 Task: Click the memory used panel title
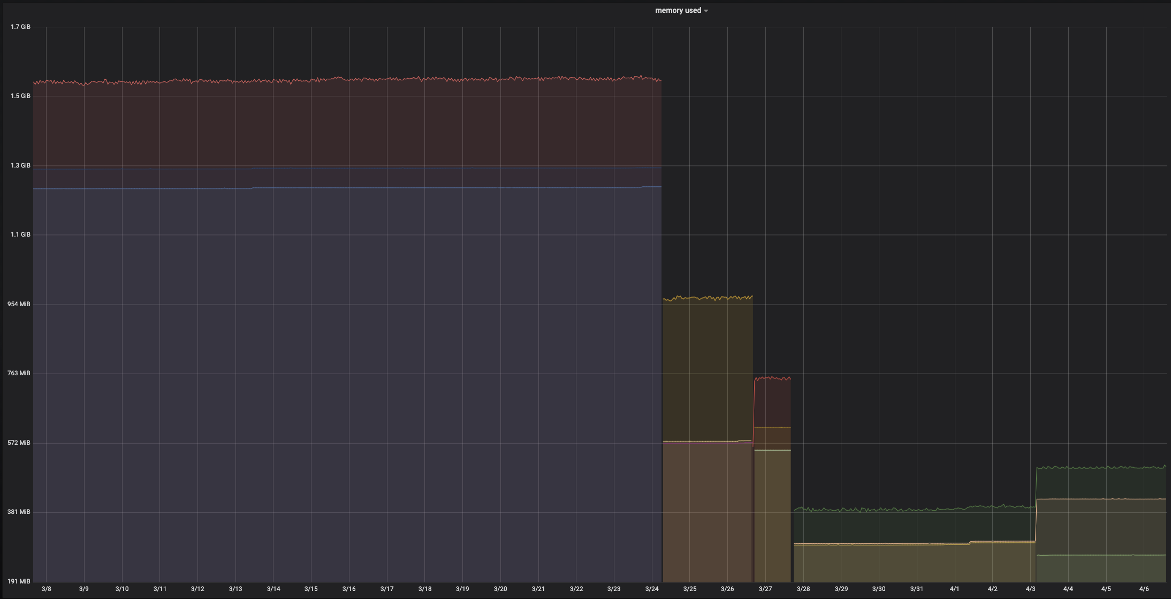(679, 10)
